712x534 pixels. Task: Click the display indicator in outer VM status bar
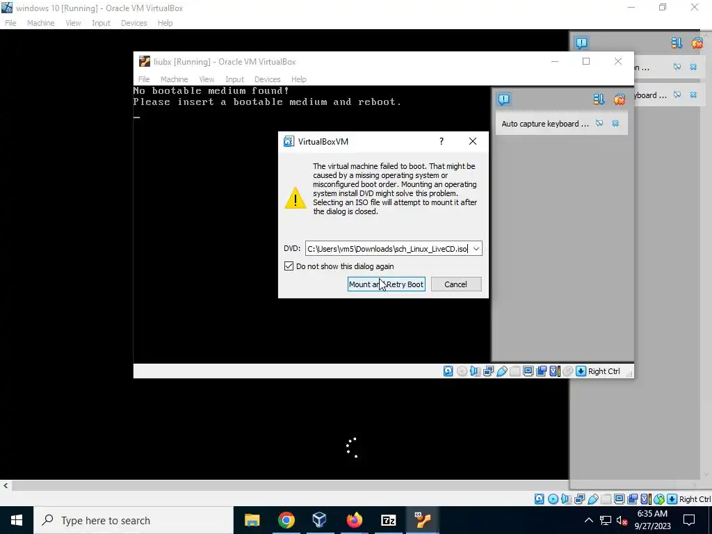(619, 499)
